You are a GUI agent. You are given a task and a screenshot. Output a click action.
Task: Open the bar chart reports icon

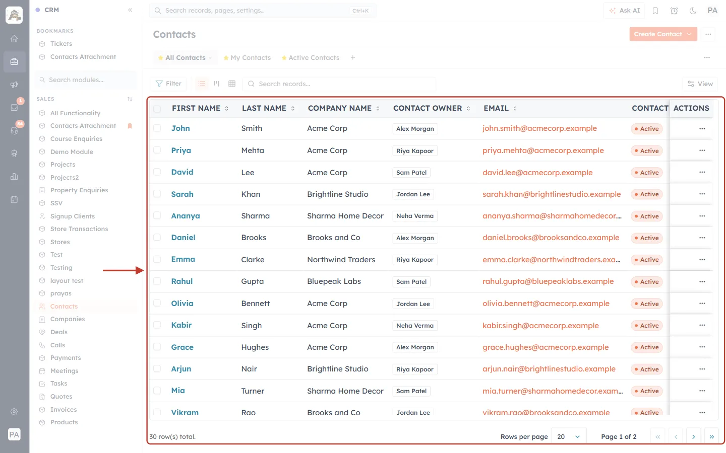(x=14, y=176)
